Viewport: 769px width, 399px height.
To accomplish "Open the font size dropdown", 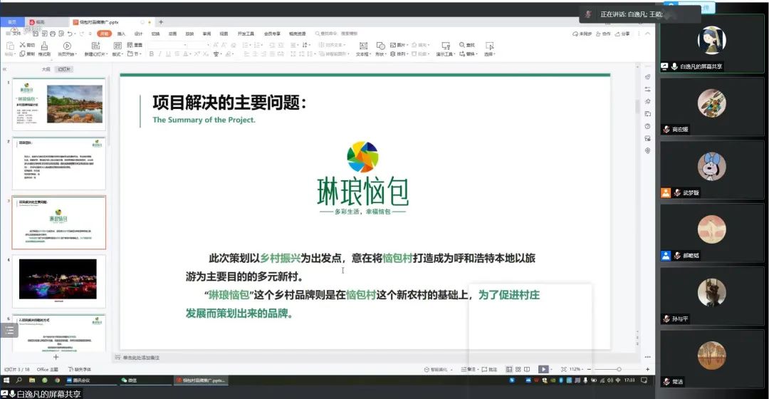I will pyautogui.click(x=209, y=45).
